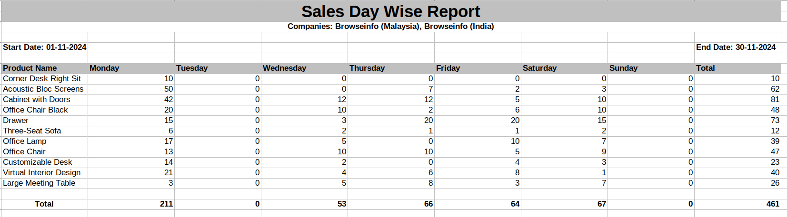Select the Three-Seat Sofa product cell
Image resolution: width=787 pixels, height=217 pixels.
click(x=32, y=131)
